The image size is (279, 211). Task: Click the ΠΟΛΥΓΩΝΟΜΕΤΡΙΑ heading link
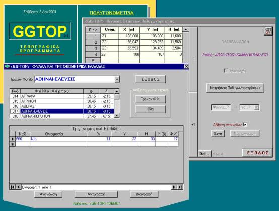(112, 13)
